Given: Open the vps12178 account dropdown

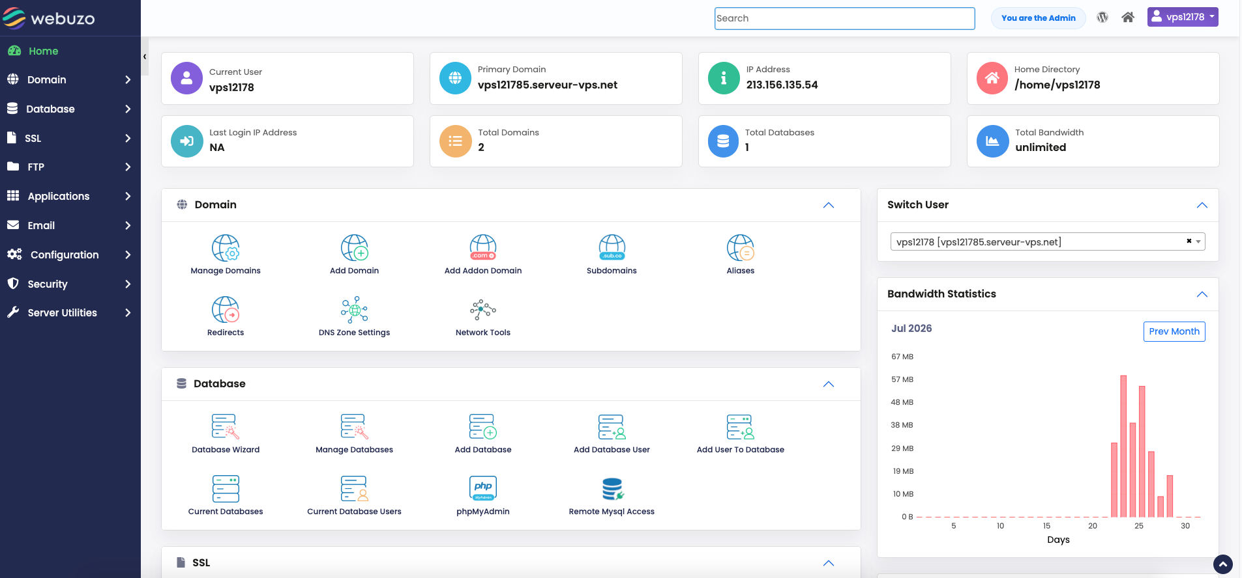Looking at the screenshot, I should coord(1183,17).
